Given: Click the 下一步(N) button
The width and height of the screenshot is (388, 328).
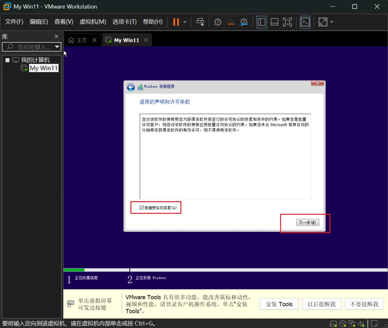Looking at the screenshot, I should pos(308,222).
